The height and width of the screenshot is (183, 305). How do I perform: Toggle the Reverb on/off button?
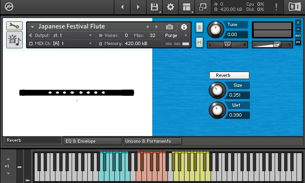229,75
